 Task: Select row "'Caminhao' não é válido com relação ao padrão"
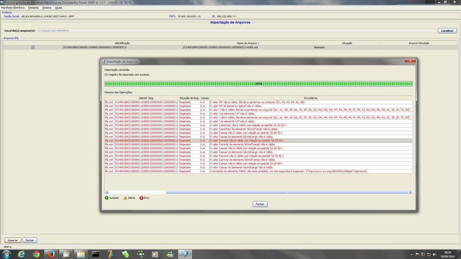click(258, 125)
